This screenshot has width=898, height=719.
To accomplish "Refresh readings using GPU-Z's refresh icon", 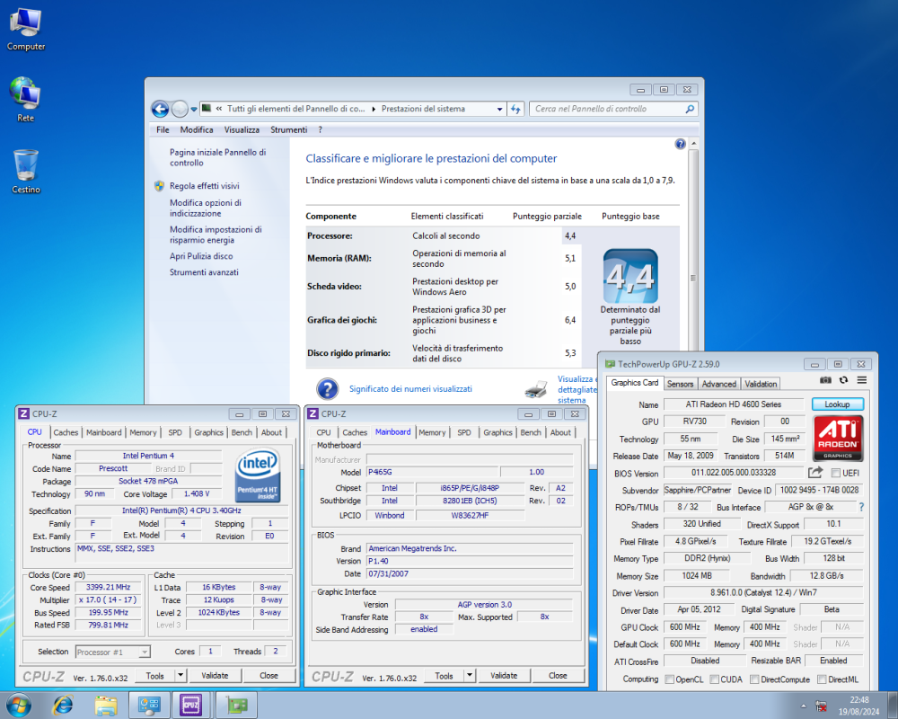I will pyautogui.click(x=843, y=380).
